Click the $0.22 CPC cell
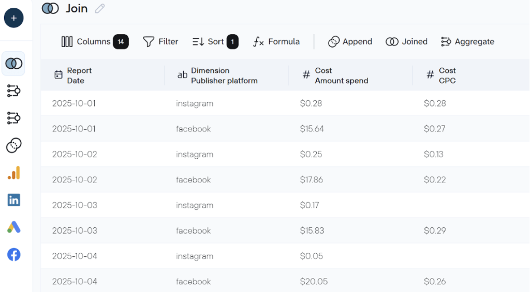This screenshot has height=292, width=530. [435, 180]
